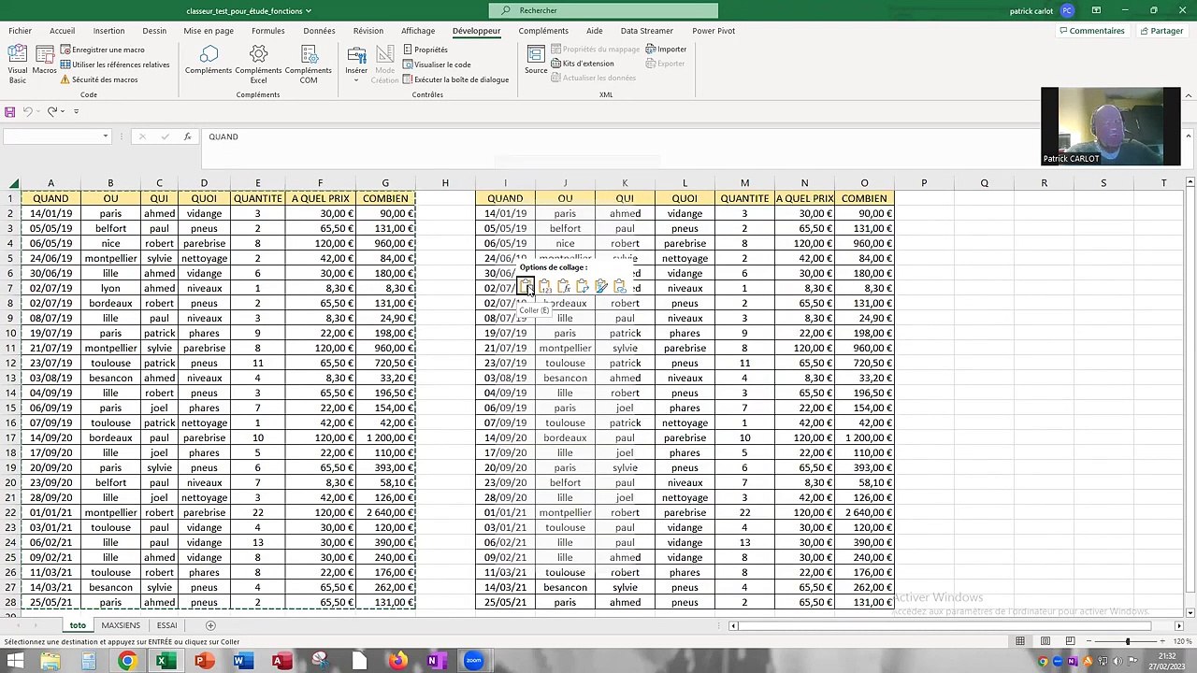Select cell B7 containing lyon
1197x673 pixels.
(110, 288)
